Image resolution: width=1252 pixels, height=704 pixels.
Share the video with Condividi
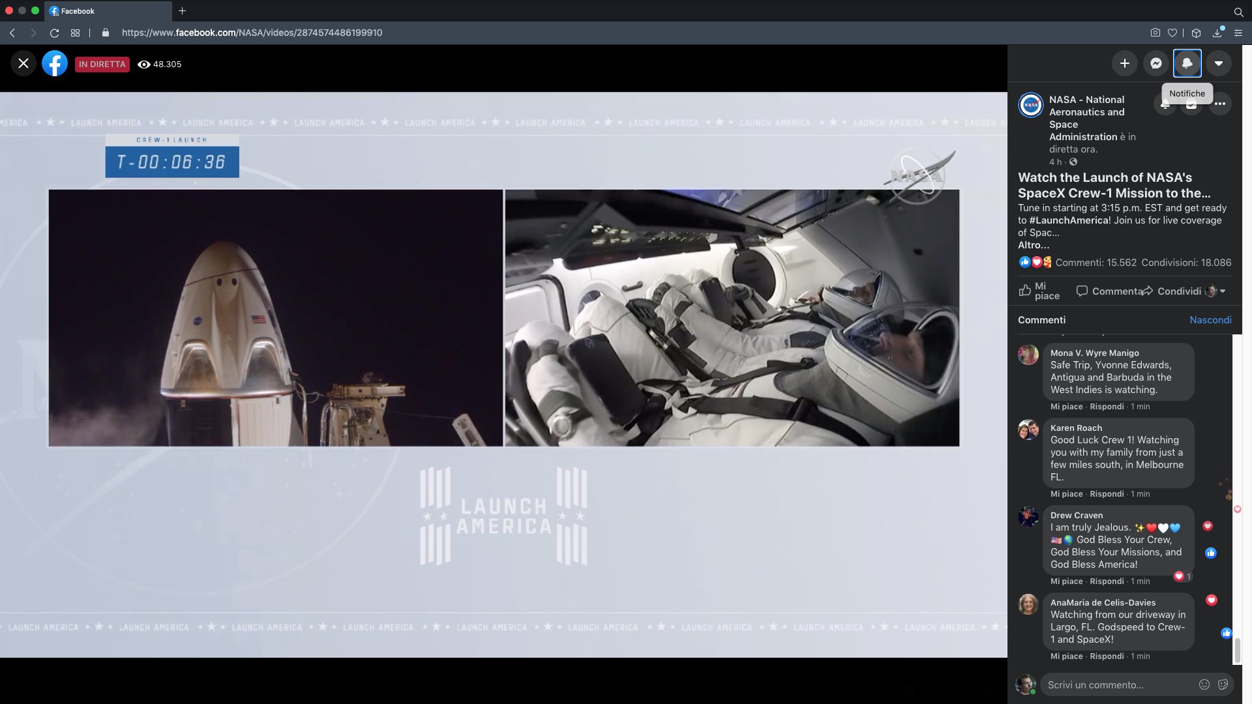1172,291
